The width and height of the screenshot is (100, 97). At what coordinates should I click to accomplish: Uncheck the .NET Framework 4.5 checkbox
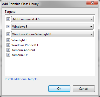[x=8, y=19]
